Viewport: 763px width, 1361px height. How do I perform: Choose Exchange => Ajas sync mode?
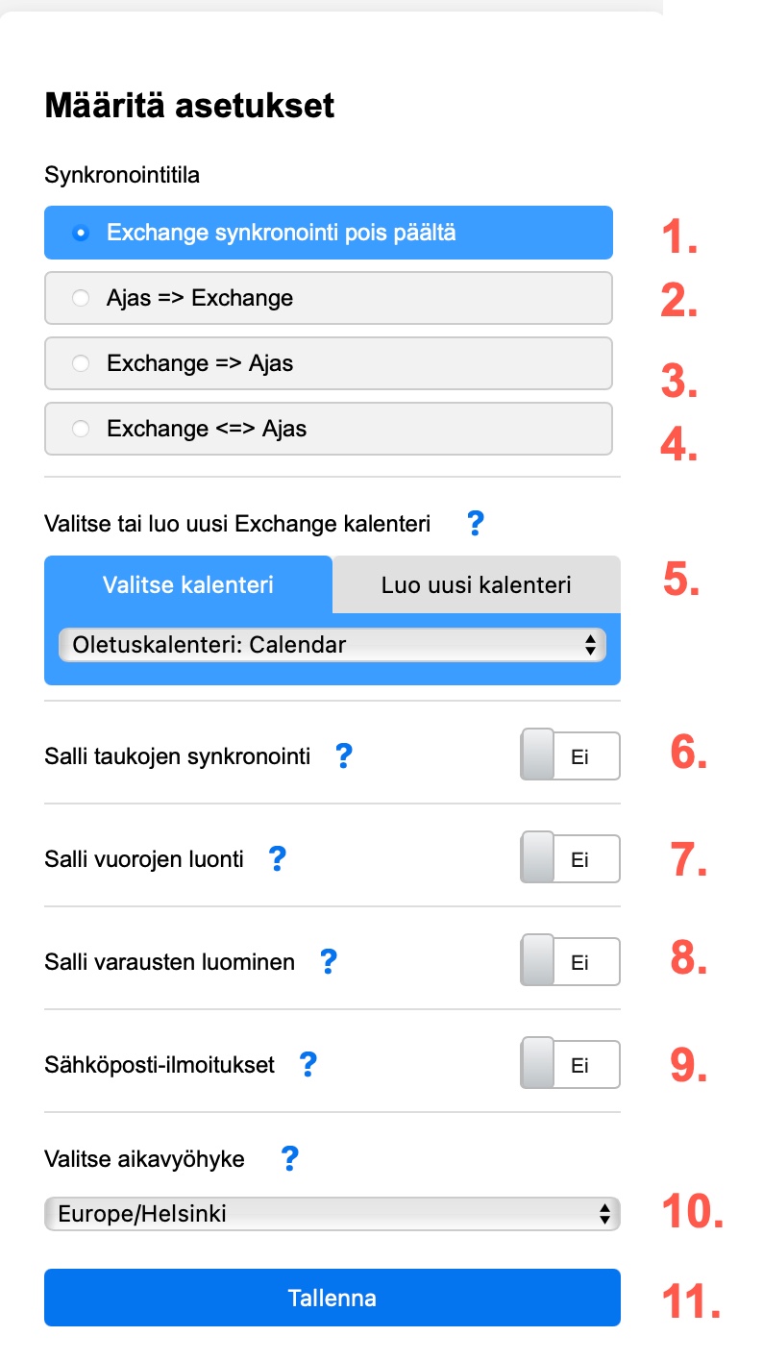[x=328, y=363]
